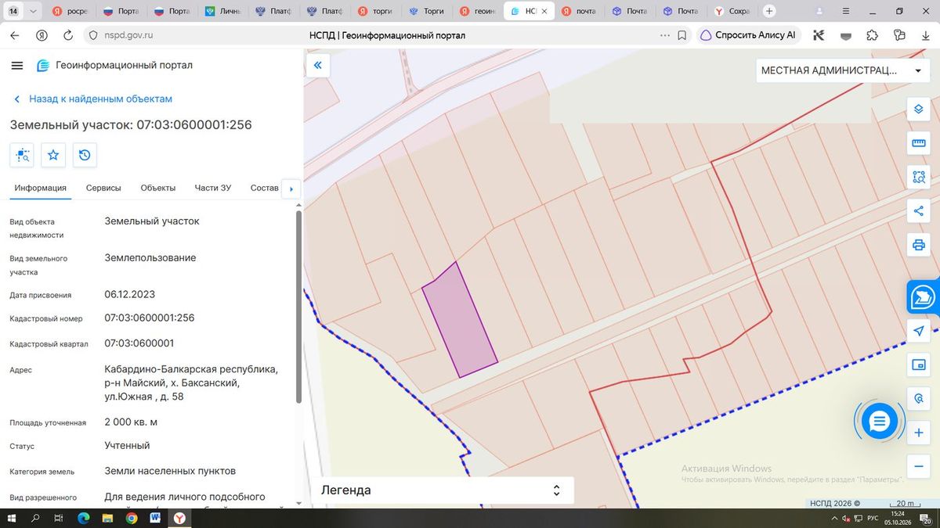Close the active НСПД browser tab
This screenshot has width=940, height=528.
coord(544,12)
